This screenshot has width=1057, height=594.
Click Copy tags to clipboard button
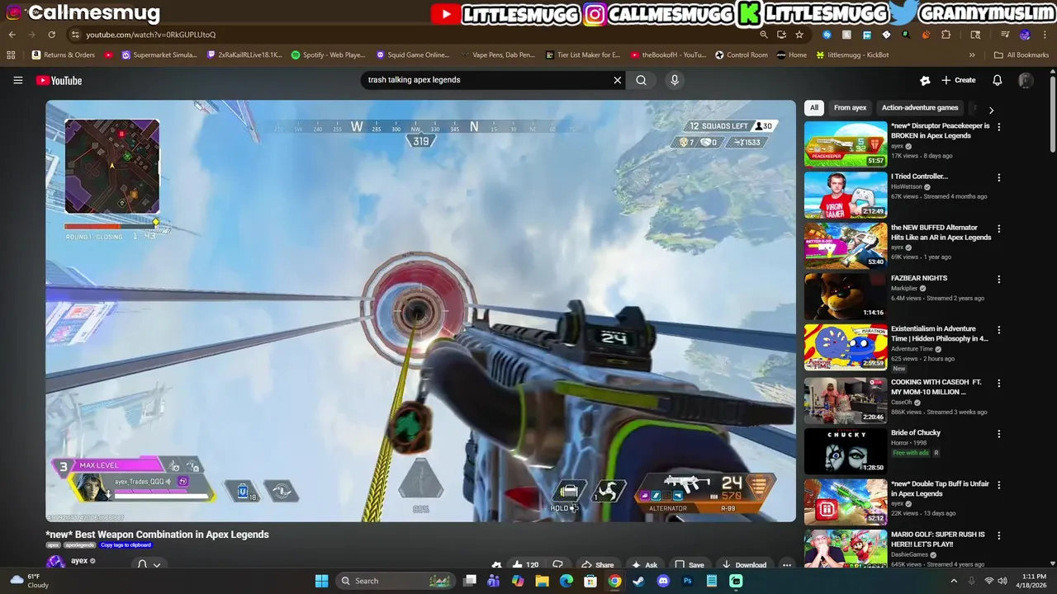point(126,545)
